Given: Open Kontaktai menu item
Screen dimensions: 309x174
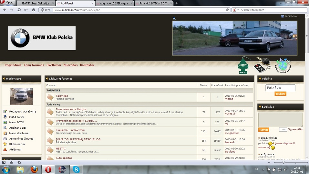Looking at the screenshot, I should pos(87,65).
